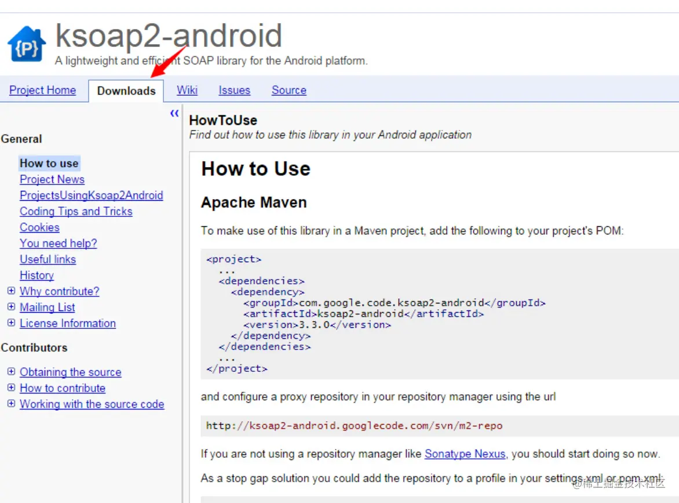This screenshot has width=679, height=503.
Task: Open the Why contribute? link
Action: 59,291
